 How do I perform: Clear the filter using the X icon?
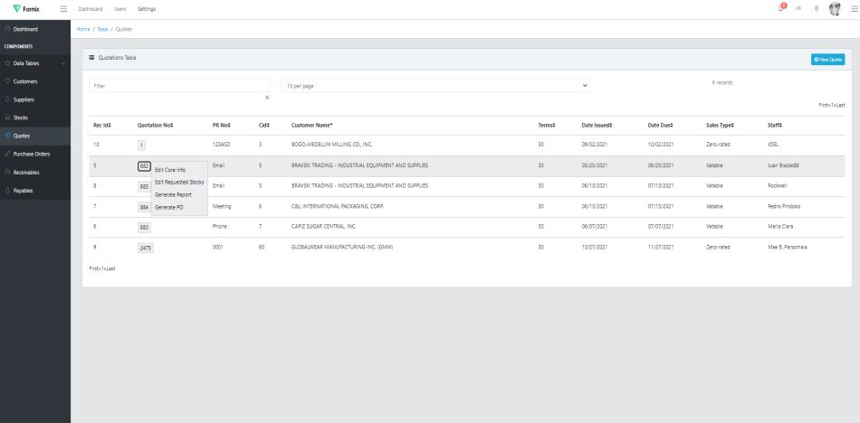(266, 97)
